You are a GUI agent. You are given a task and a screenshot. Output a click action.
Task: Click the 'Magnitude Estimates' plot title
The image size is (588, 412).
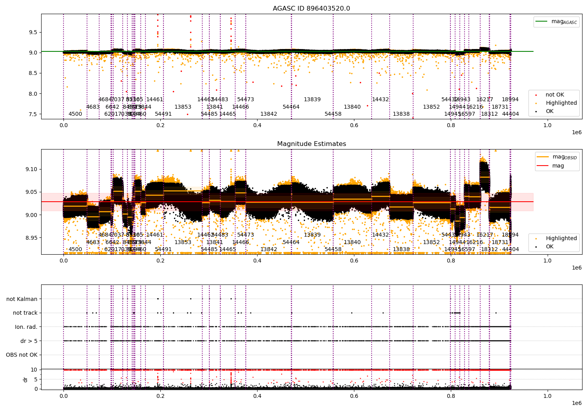coord(312,144)
